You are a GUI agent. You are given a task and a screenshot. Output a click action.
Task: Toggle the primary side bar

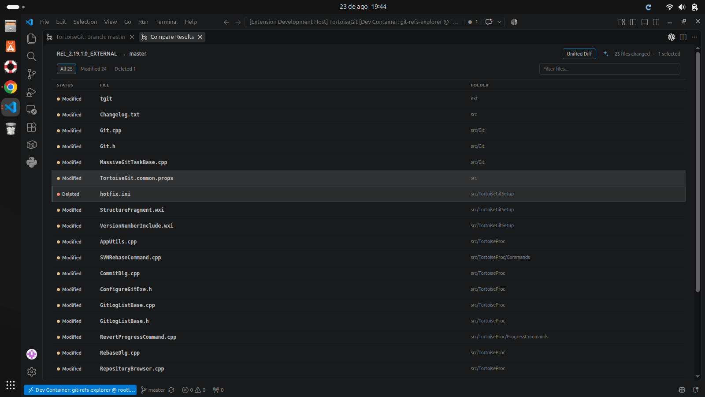point(633,22)
